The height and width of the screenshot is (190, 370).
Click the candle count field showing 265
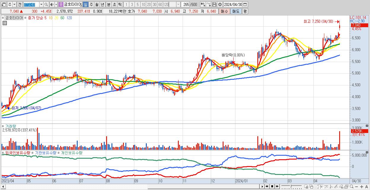pos(185,4)
